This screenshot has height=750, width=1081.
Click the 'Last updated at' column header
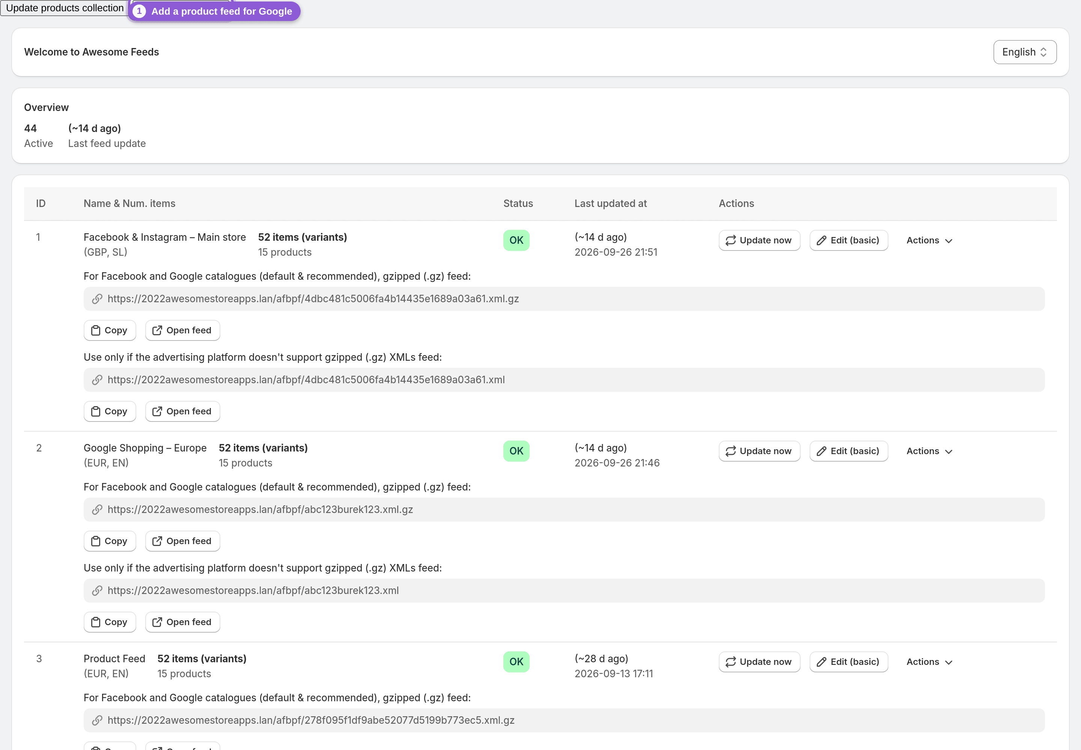[x=610, y=204]
